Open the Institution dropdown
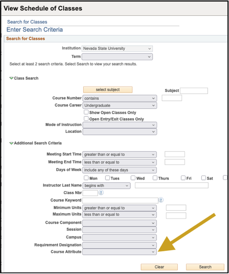 (117, 49)
